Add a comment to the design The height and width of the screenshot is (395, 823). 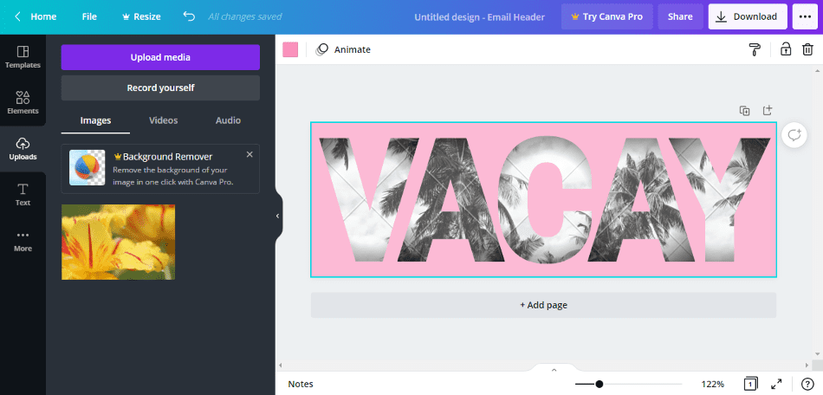pos(794,135)
